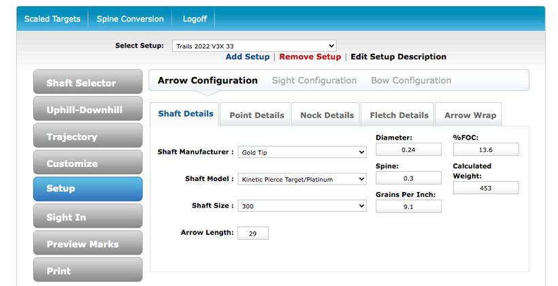The width and height of the screenshot is (558, 286).
Task: Click into the Arrow Length field
Action: [253, 233]
